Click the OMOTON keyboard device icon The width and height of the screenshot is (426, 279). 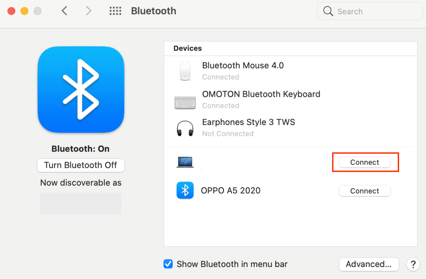point(185,103)
